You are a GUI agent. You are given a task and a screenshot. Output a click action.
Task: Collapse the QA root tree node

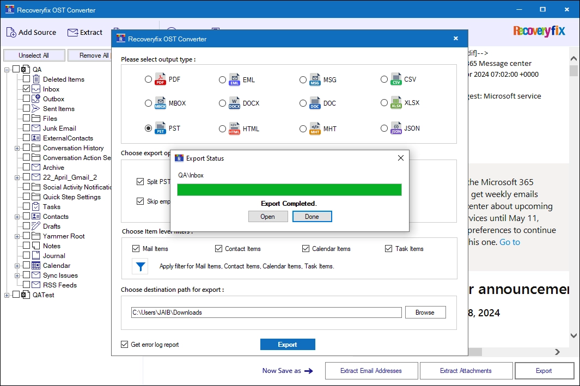7,70
